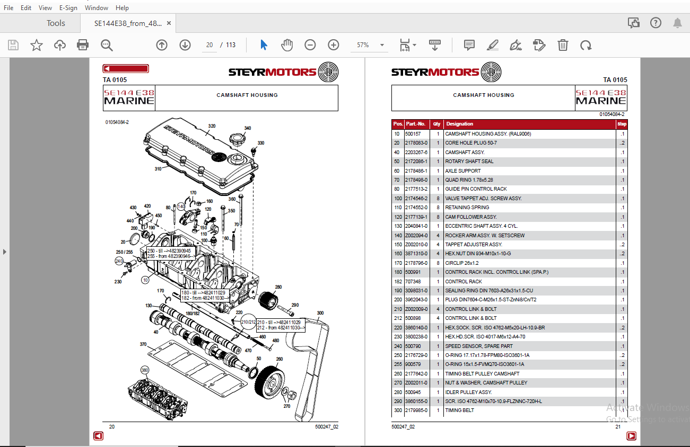690x447 pixels.
Task: Click 'TIMING BELT PULLEY CAMSHAFT' entry
Action: coord(483,374)
